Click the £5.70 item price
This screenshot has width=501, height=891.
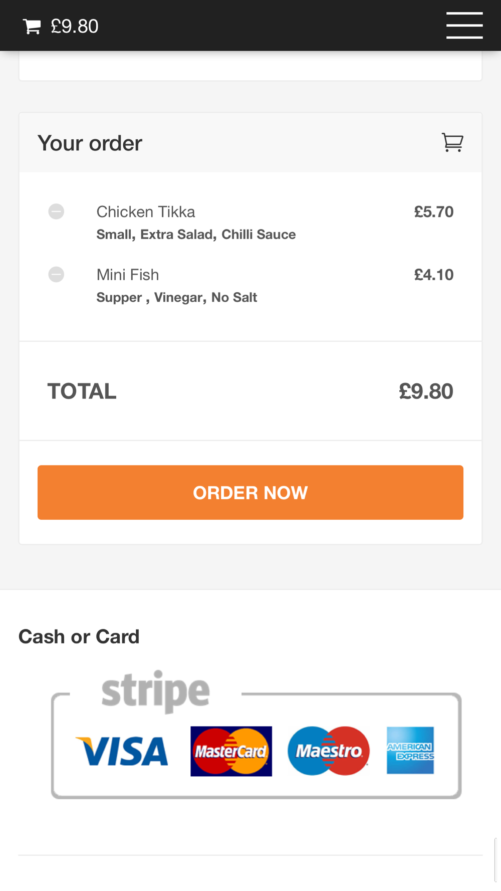434,212
